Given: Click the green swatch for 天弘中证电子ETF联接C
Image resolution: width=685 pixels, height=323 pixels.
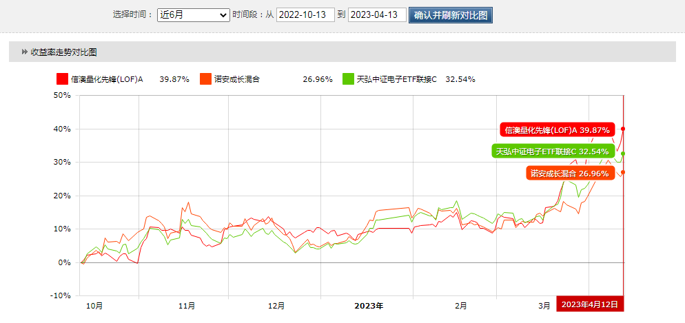Looking at the screenshot, I should (x=348, y=79).
